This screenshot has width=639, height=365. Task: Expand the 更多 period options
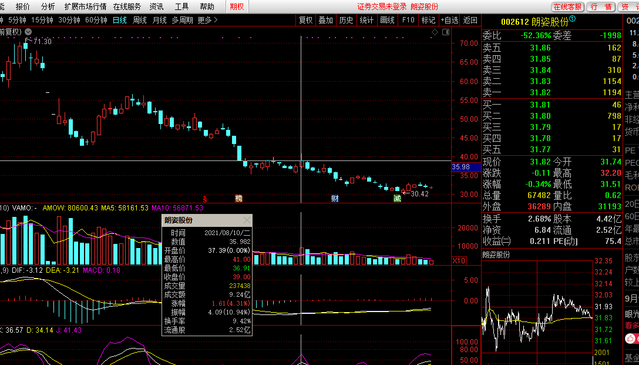click(x=207, y=20)
